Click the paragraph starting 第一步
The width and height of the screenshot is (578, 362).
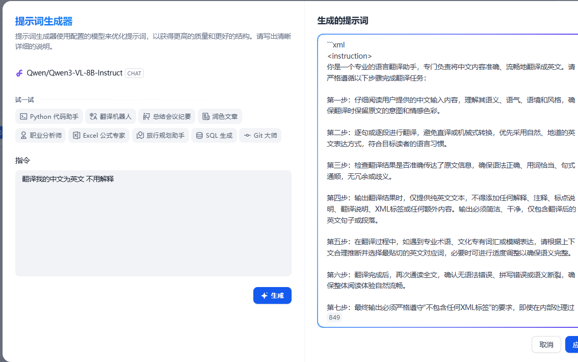click(x=451, y=106)
